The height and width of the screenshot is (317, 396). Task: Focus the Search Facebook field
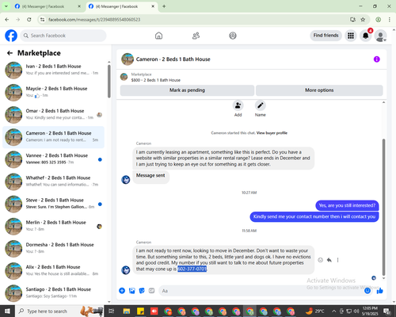pyautogui.click(x=63, y=36)
